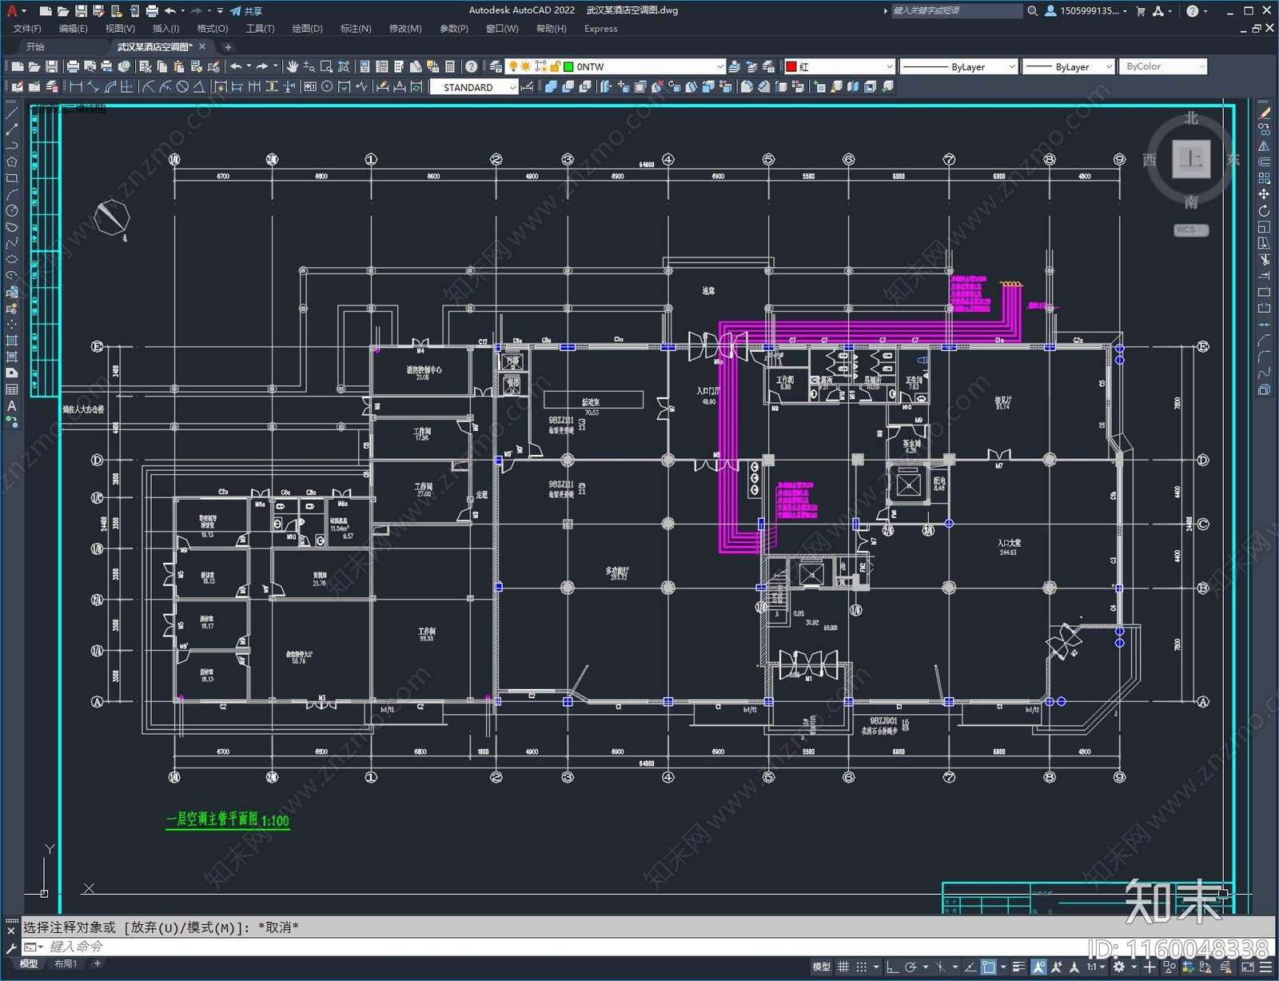Click the 共享 share button
This screenshot has width=1279, height=981.
click(246, 10)
